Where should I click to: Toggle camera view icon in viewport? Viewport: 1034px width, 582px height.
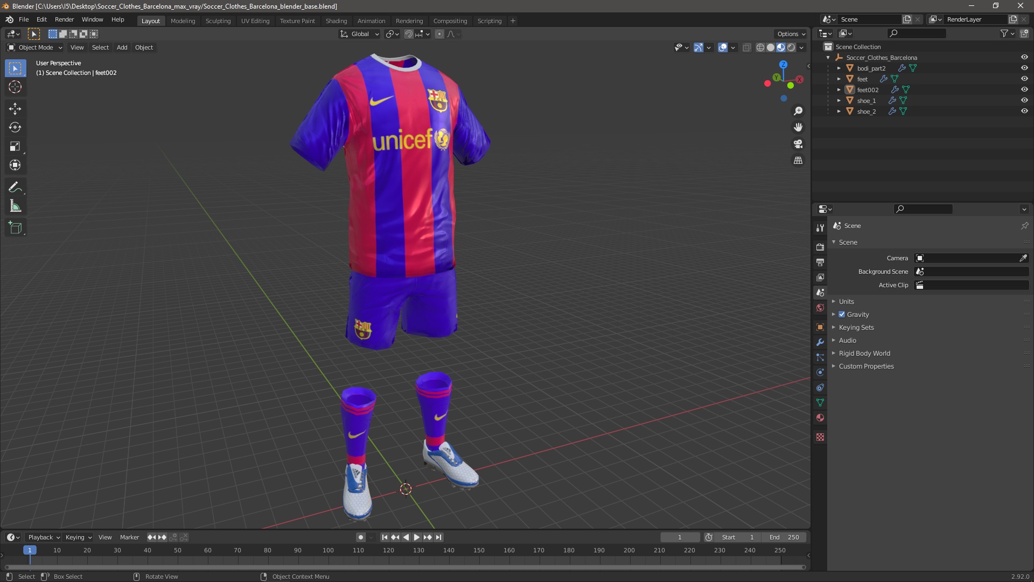click(798, 144)
